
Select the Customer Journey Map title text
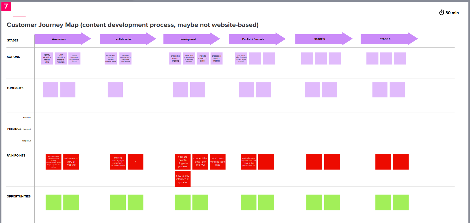(133, 25)
